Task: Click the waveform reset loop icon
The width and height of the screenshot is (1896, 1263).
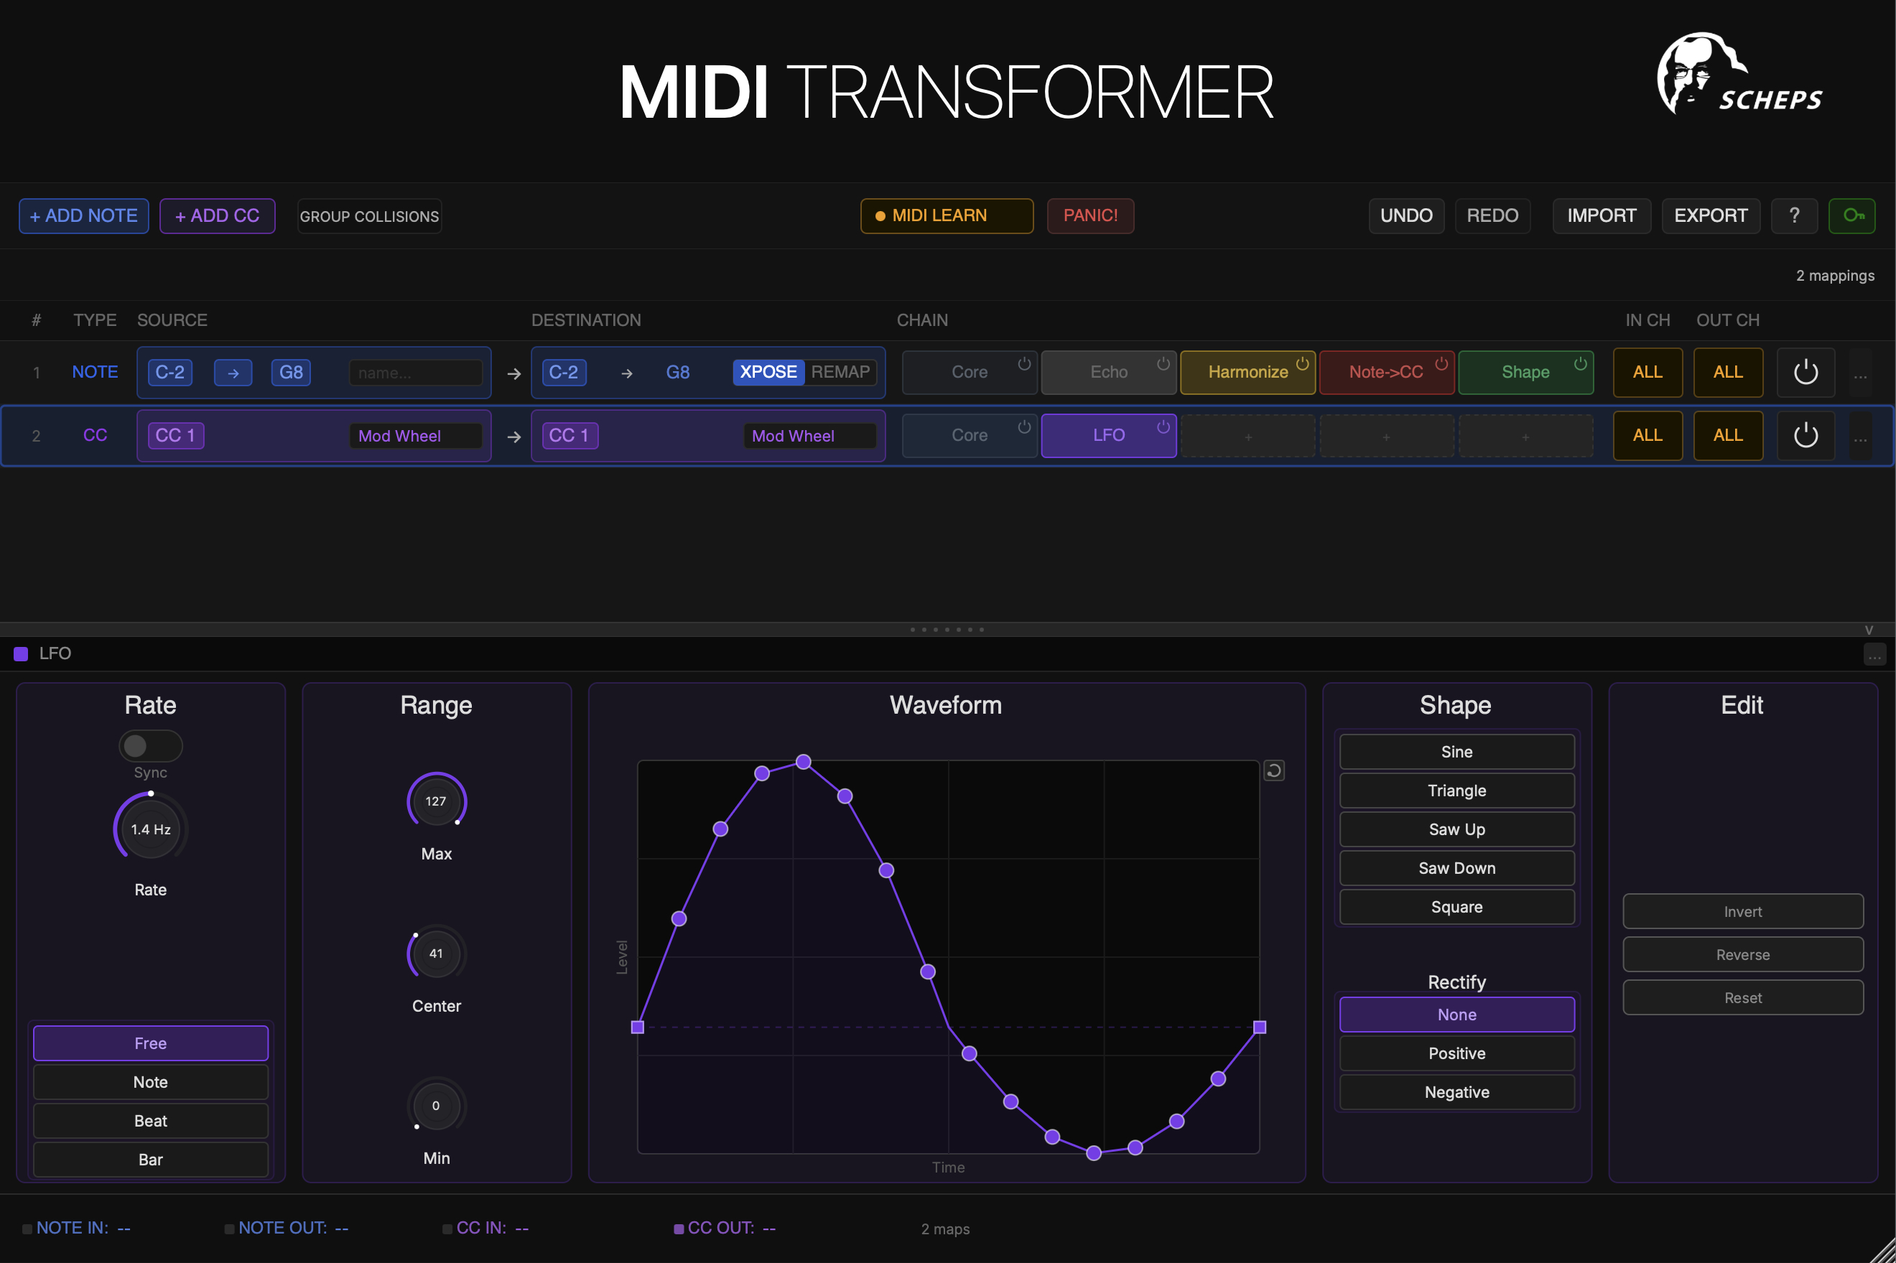Action: click(x=1273, y=771)
